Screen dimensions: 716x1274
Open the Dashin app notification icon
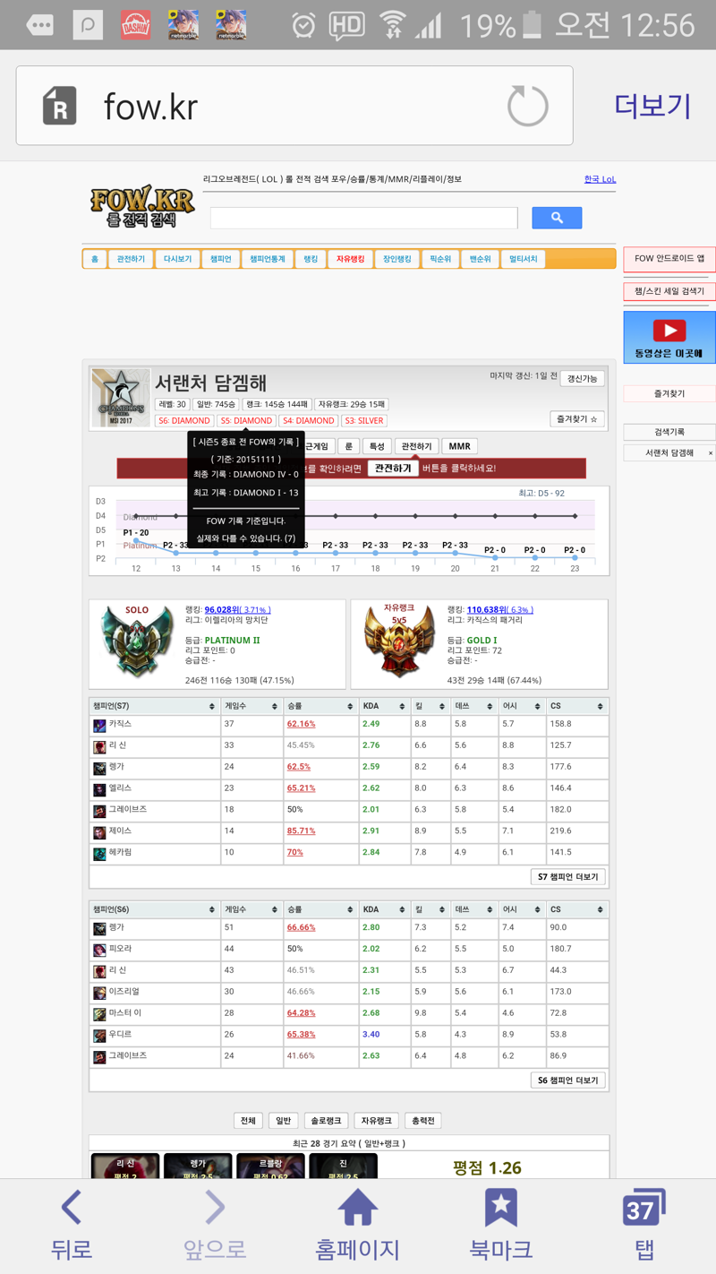tap(136, 25)
